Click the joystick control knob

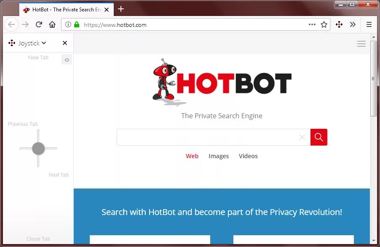[x=38, y=148]
